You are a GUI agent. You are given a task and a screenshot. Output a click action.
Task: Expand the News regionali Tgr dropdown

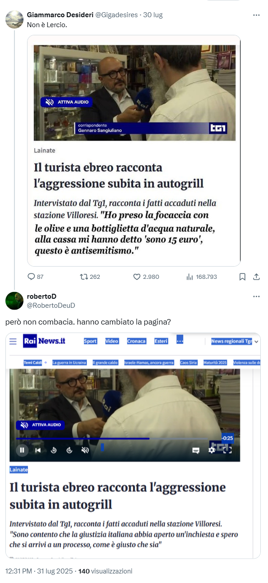point(235,341)
